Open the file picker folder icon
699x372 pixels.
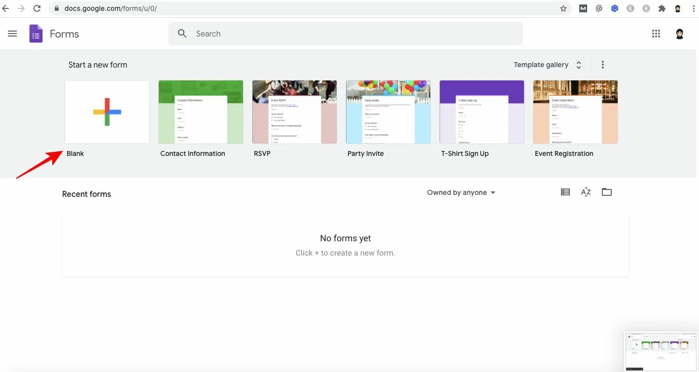(607, 192)
